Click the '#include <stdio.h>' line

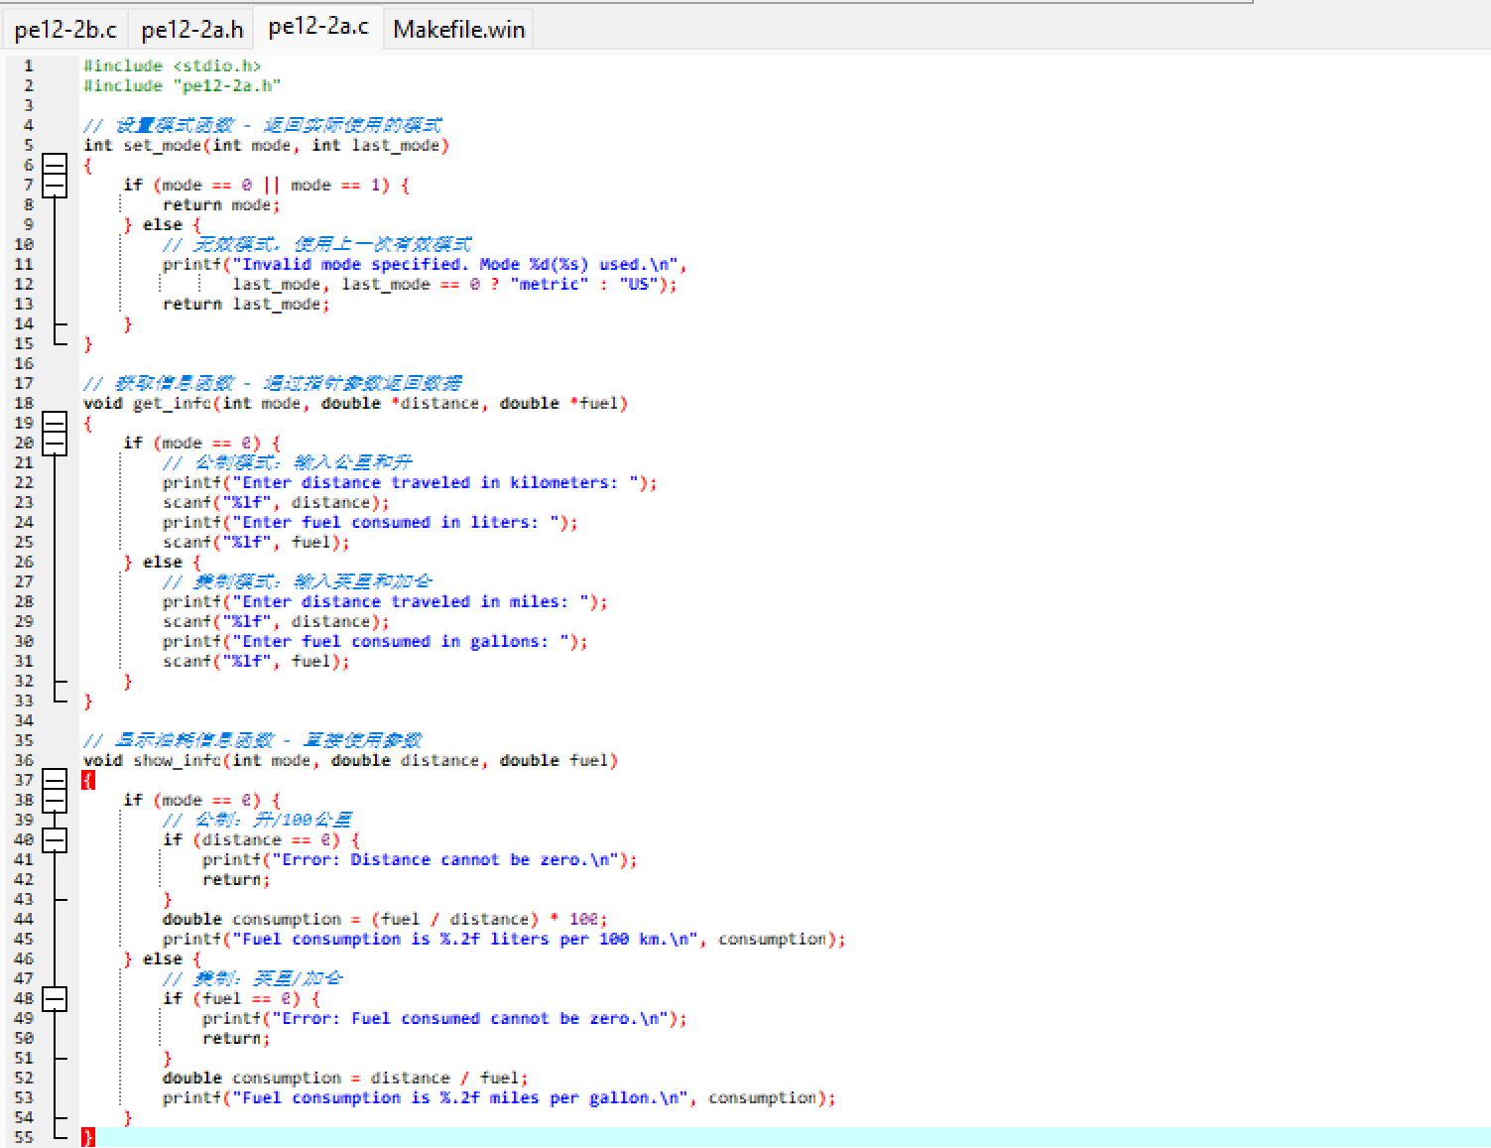(x=173, y=66)
